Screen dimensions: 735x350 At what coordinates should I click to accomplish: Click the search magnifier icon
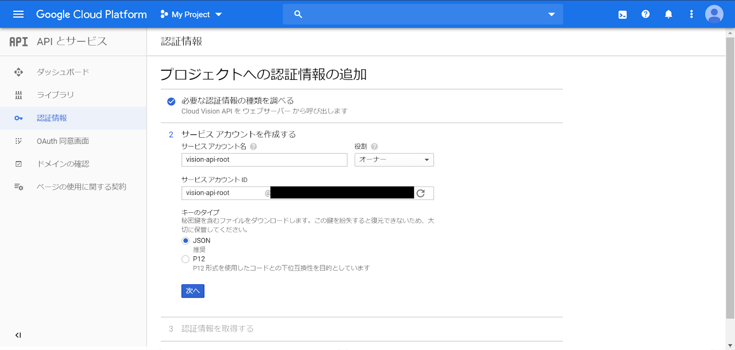coord(298,14)
